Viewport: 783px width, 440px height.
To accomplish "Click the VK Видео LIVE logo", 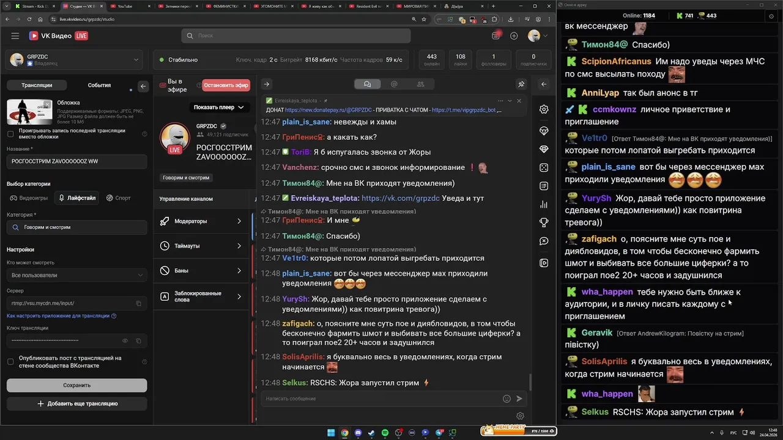I will pos(58,36).
